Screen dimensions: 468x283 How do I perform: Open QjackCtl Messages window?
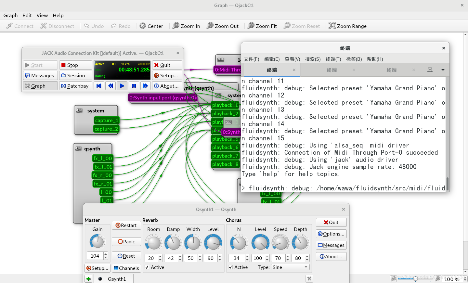point(40,75)
